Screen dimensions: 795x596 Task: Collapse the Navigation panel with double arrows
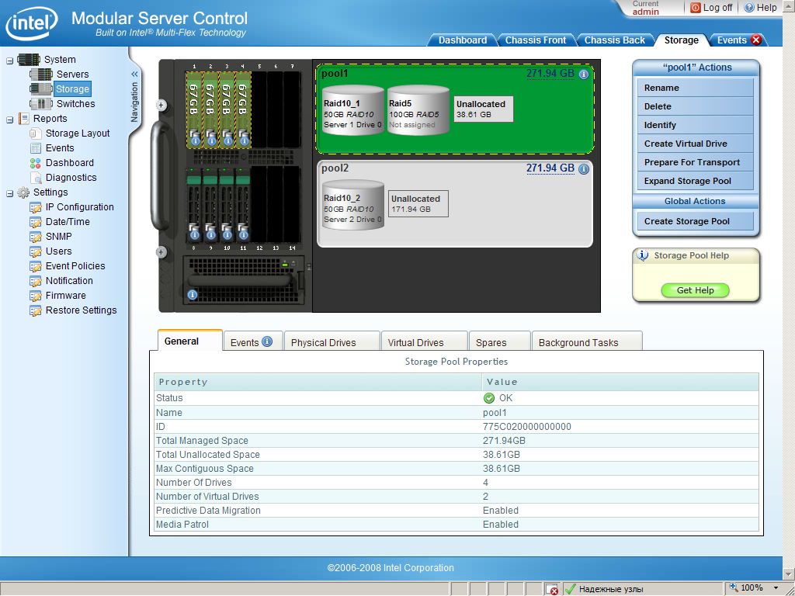pos(134,74)
